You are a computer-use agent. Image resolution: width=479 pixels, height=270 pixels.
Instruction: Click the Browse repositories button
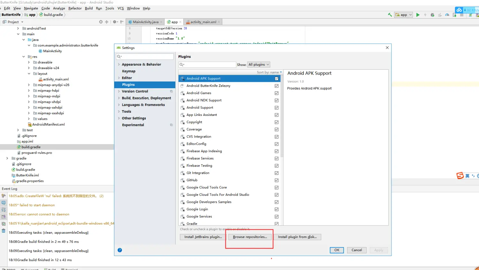pyautogui.click(x=250, y=237)
